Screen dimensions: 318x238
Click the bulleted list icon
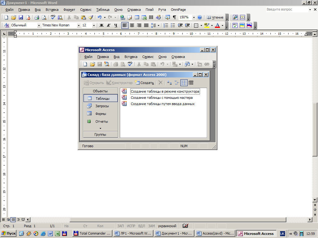click(x=173, y=25)
